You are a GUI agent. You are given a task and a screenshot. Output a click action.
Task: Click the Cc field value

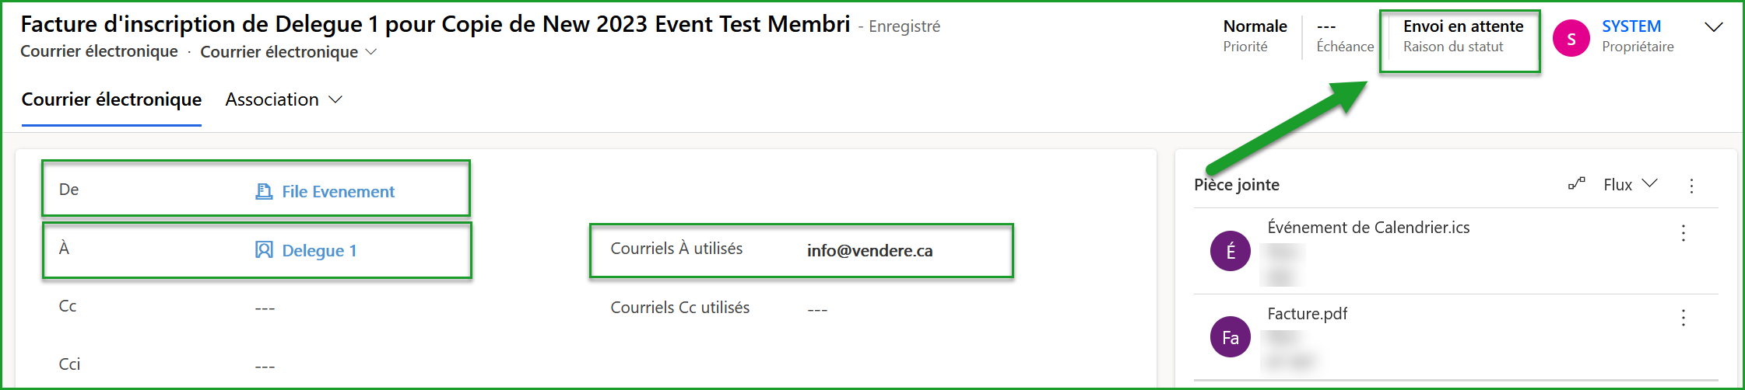click(265, 308)
